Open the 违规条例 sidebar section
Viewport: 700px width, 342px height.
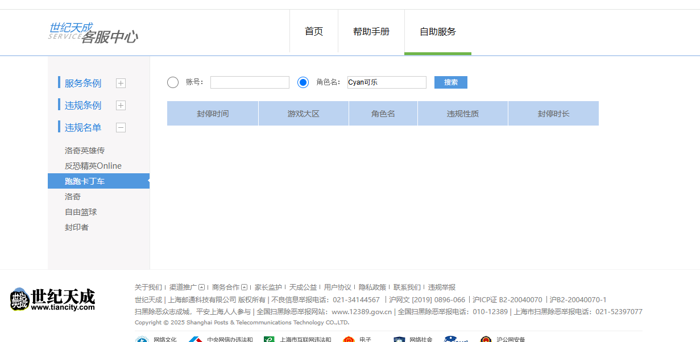click(83, 105)
